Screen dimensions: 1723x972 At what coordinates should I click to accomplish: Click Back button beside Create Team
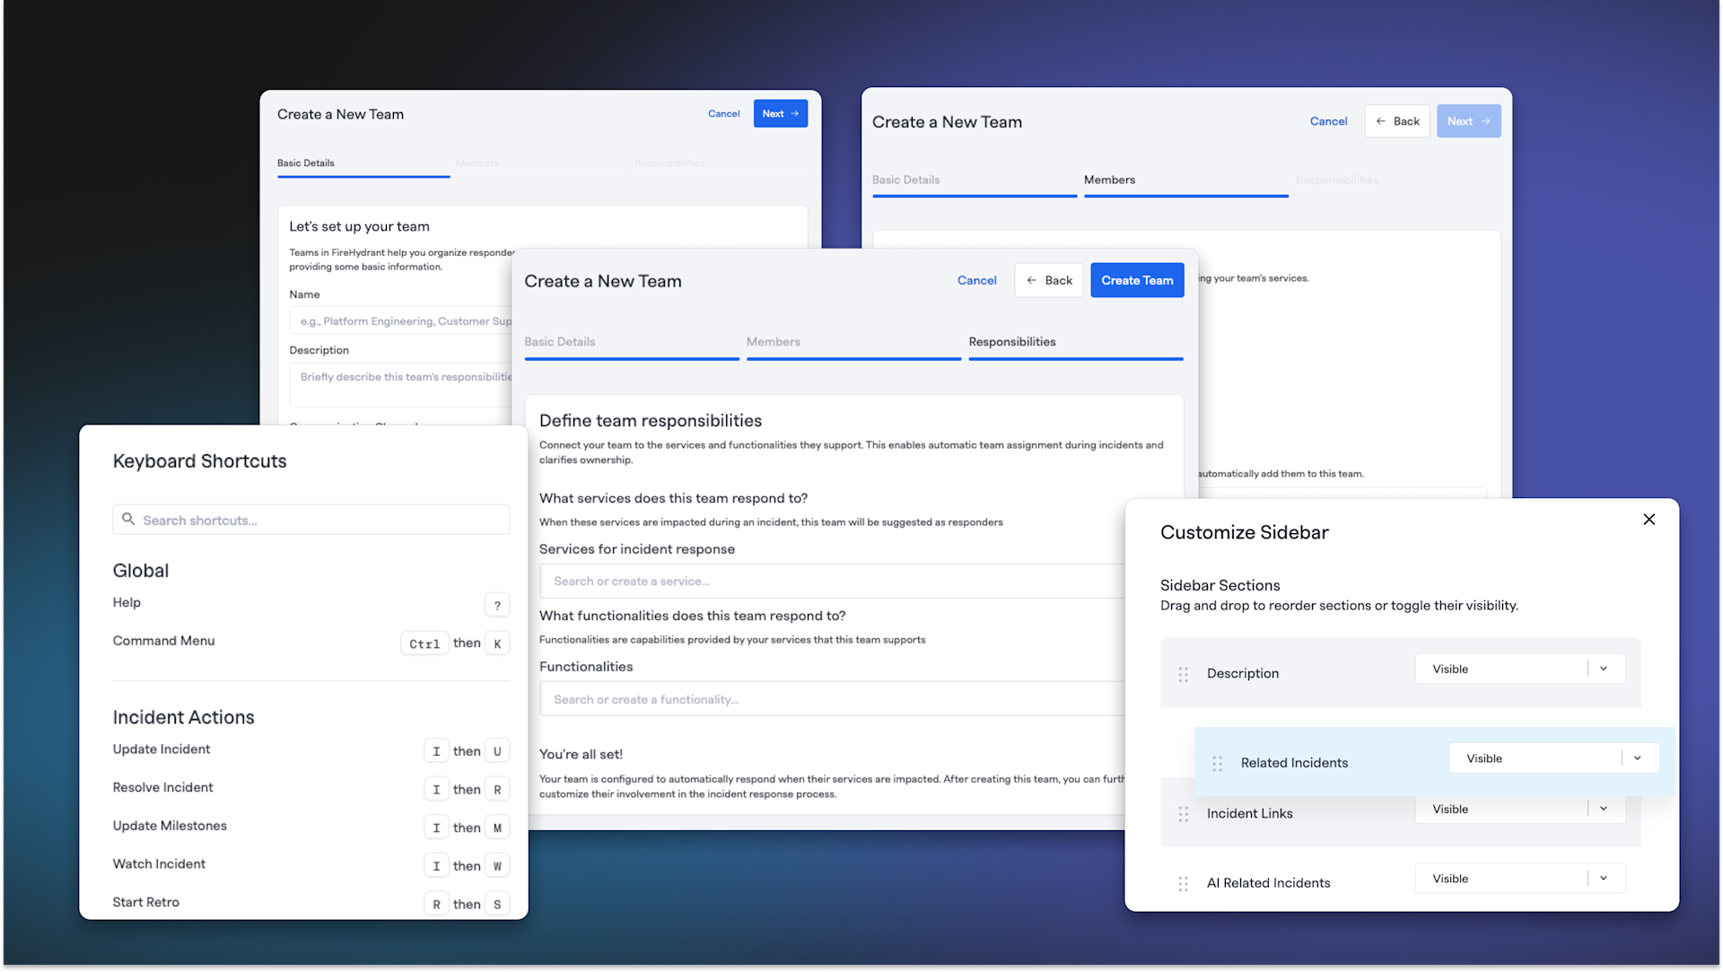click(1048, 281)
